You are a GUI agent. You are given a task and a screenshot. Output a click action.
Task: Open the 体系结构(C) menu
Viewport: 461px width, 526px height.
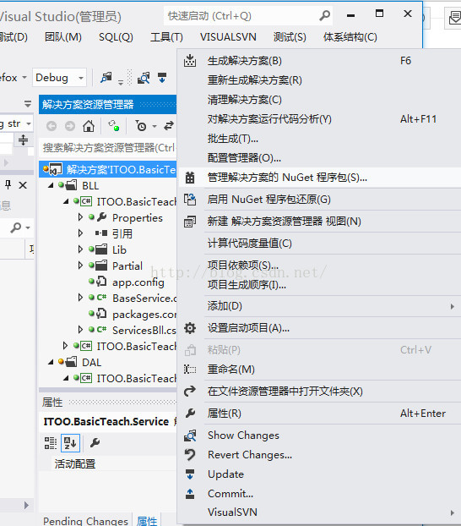(x=350, y=37)
